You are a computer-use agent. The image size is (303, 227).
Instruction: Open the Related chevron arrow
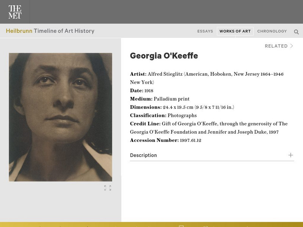click(292, 46)
